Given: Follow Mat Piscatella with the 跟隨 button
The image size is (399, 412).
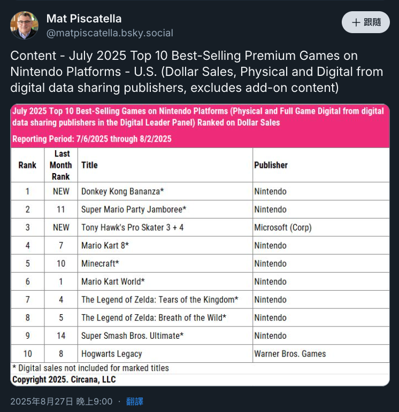Looking at the screenshot, I should coord(366,22).
